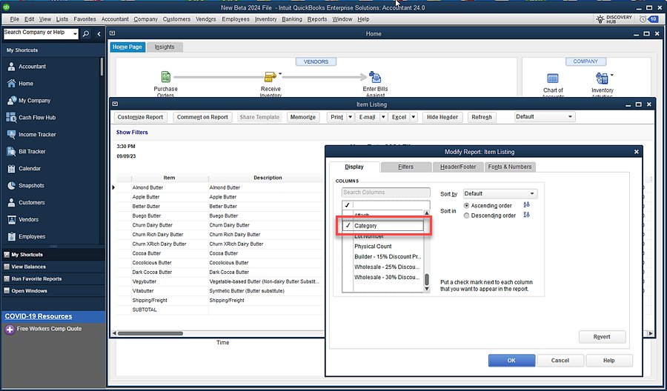Click the Inventory Activities icon
667x391 pixels.
click(x=601, y=78)
